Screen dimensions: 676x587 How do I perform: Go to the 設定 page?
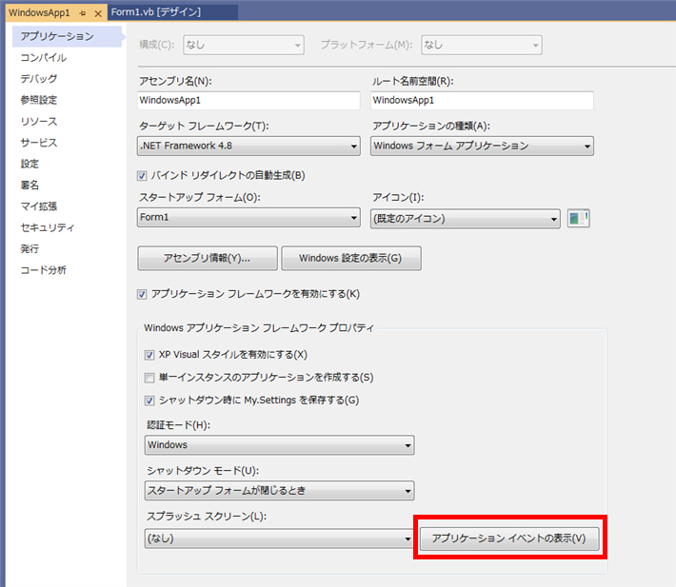pyautogui.click(x=30, y=164)
